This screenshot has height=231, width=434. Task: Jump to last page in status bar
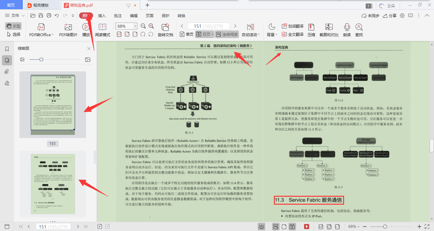click(x=85, y=227)
